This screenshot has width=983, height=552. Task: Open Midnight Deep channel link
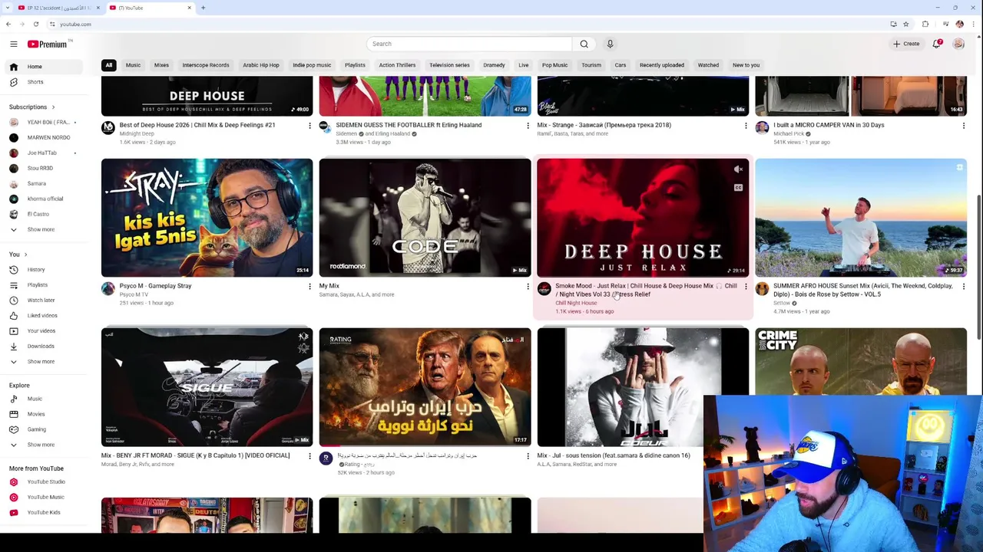pos(137,133)
